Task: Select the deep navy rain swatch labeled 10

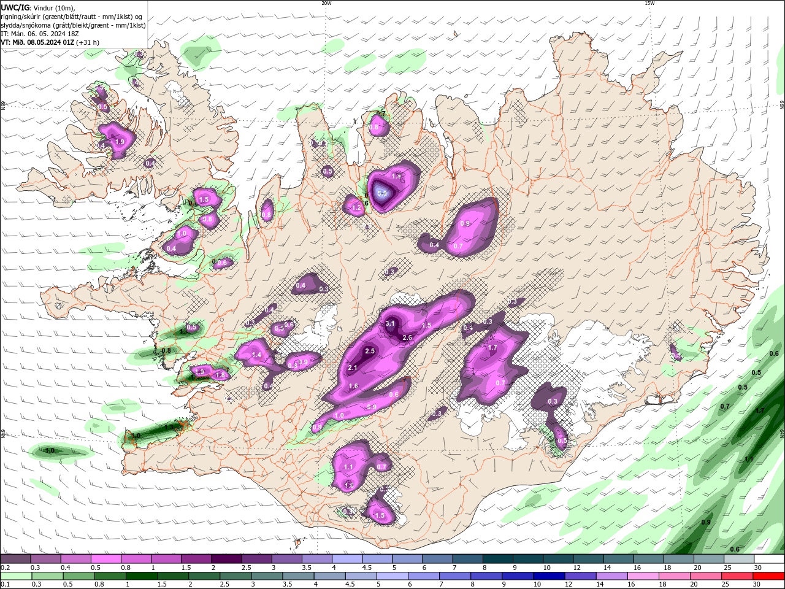Action: 549,576
